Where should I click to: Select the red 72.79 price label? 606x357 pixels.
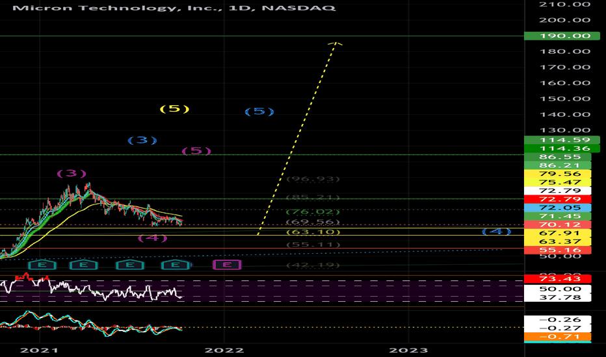558,199
